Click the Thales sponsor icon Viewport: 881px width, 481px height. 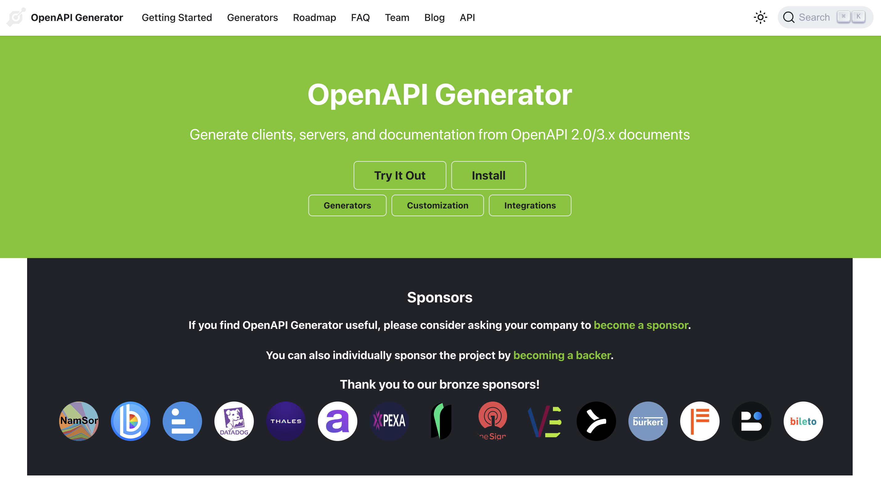pos(286,421)
